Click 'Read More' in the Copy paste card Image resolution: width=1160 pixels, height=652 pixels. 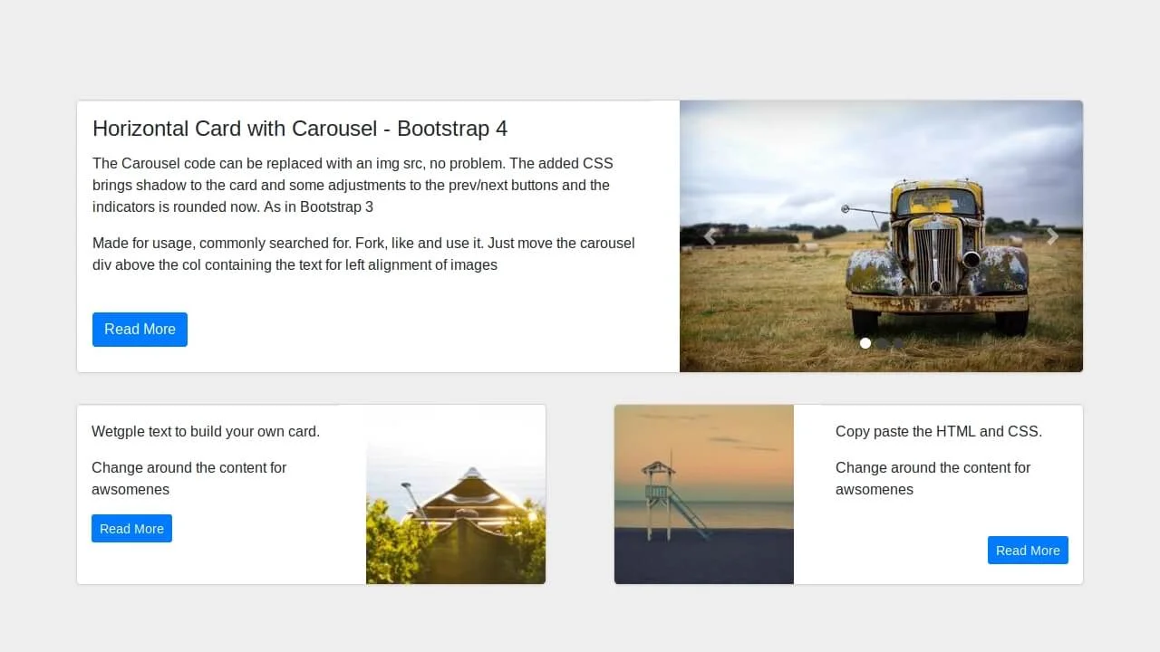coord(1028,550)
